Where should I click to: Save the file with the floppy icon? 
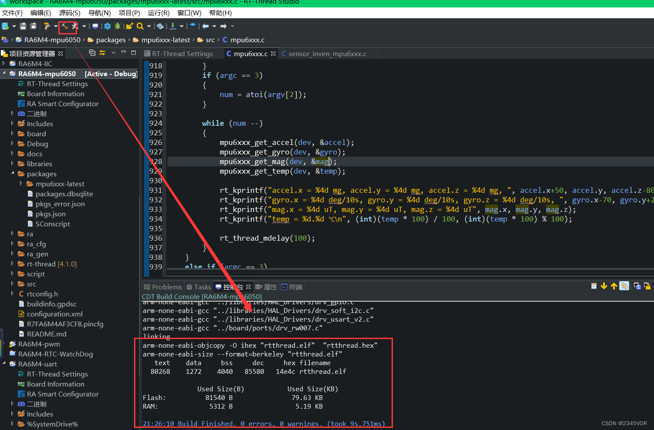(23, 26)
